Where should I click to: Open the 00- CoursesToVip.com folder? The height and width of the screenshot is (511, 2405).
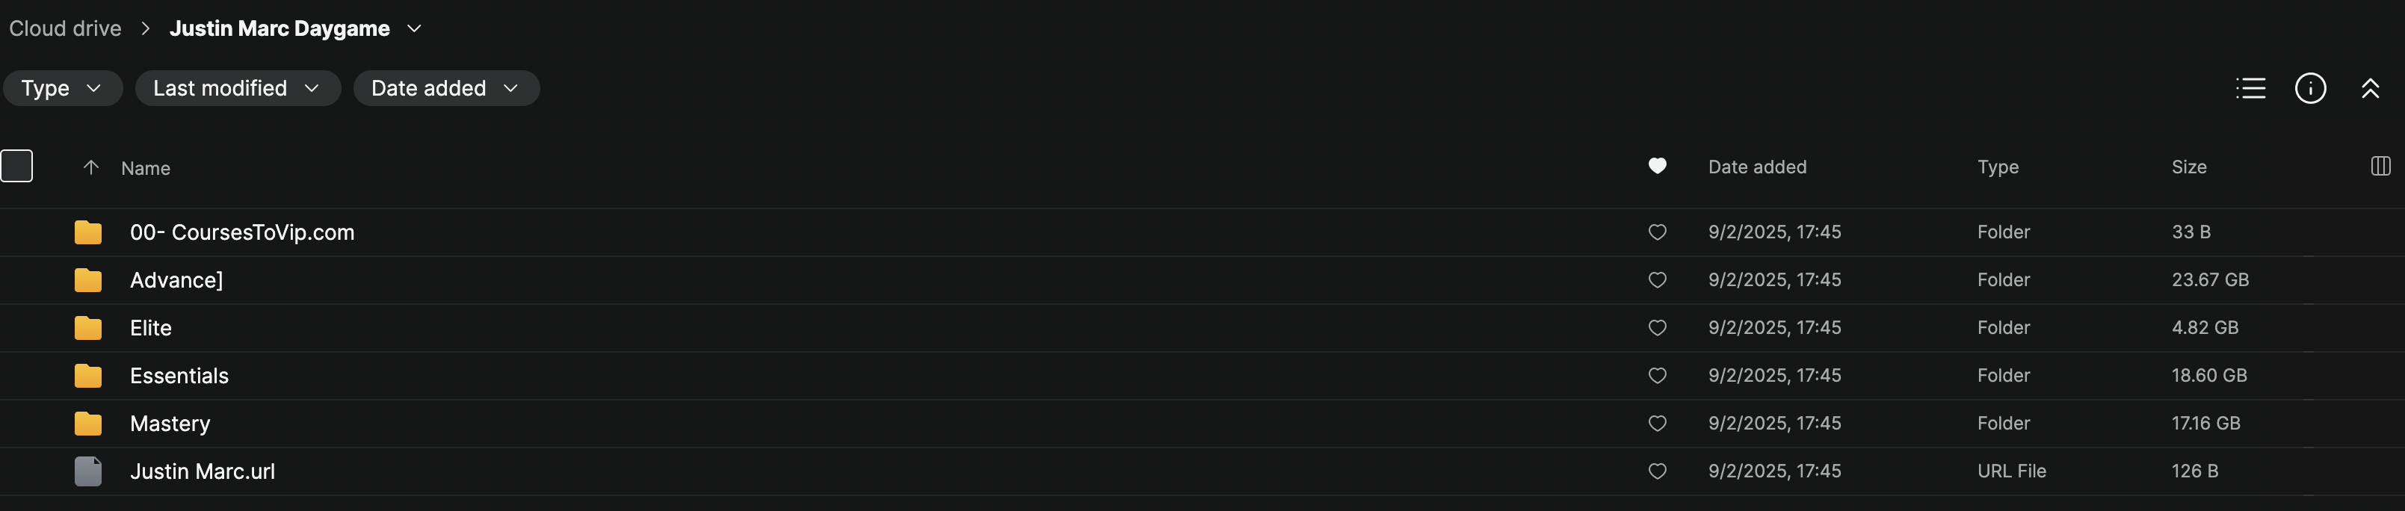point(242,232)
